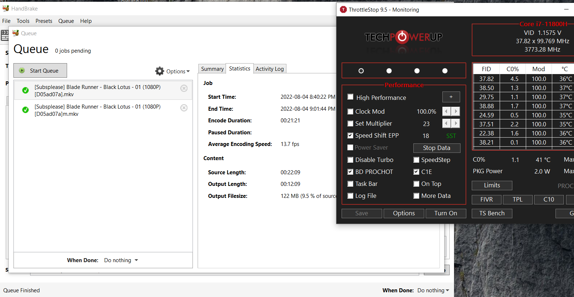
Task: Toggle the Speed Shift EPP checkbox
Action: click(350, 135)
